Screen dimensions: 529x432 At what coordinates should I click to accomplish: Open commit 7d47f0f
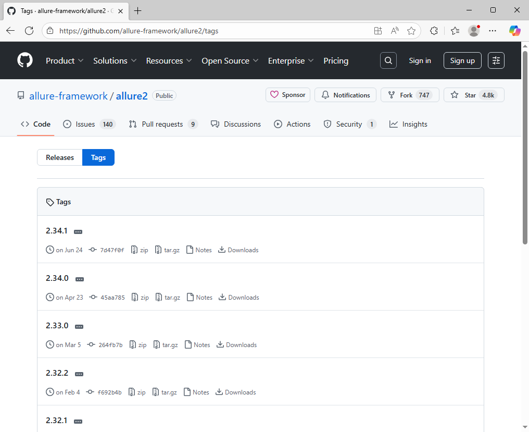107,250
